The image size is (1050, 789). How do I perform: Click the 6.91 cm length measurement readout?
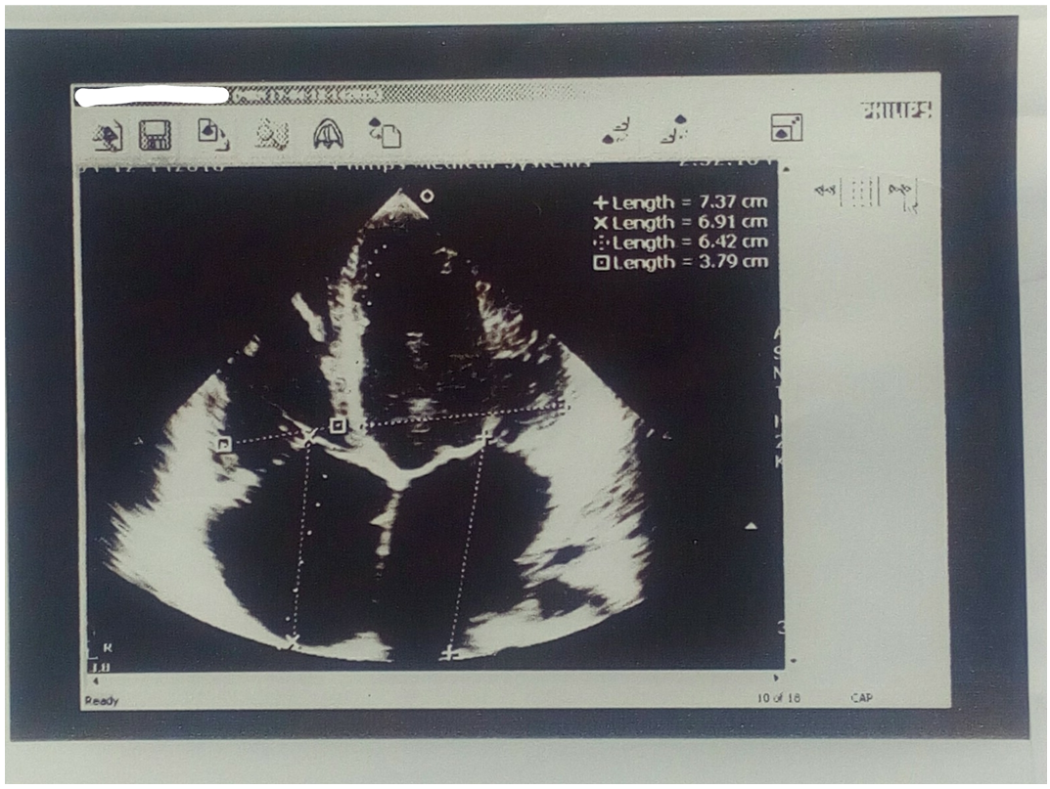click(x=681, y=222)
